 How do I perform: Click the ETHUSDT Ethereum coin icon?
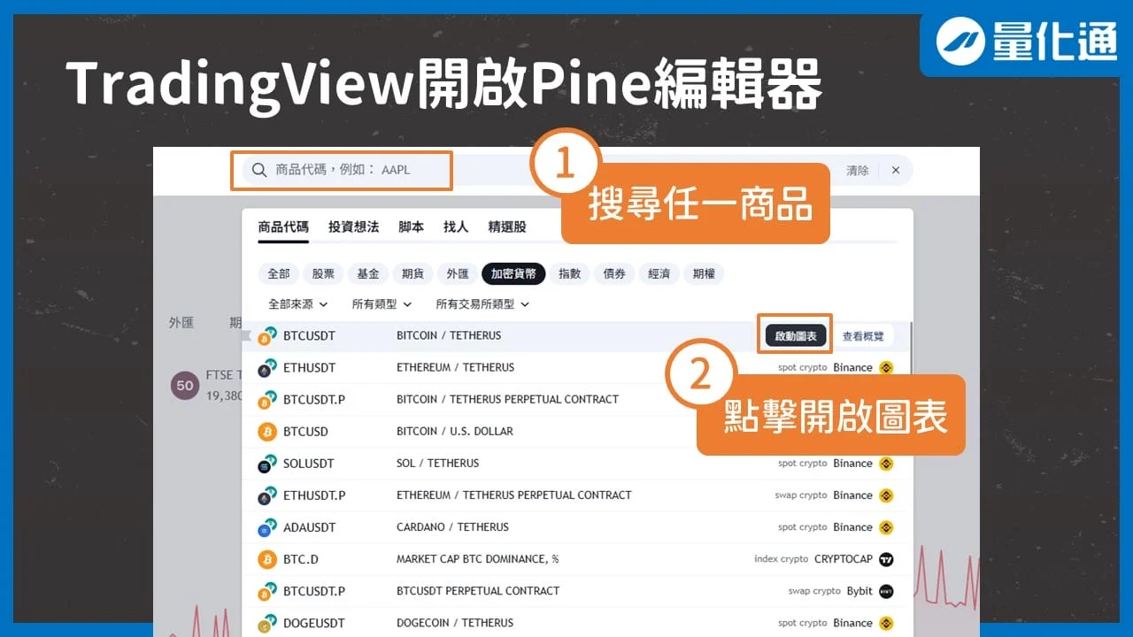[267, 368]
